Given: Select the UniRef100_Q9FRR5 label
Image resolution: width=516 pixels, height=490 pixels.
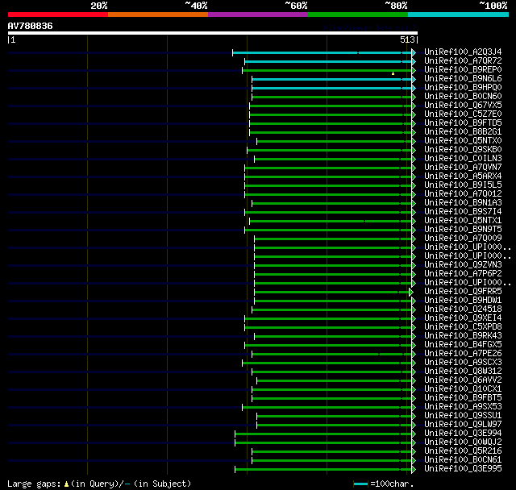Looking at the screenshot, I should 463,292.
